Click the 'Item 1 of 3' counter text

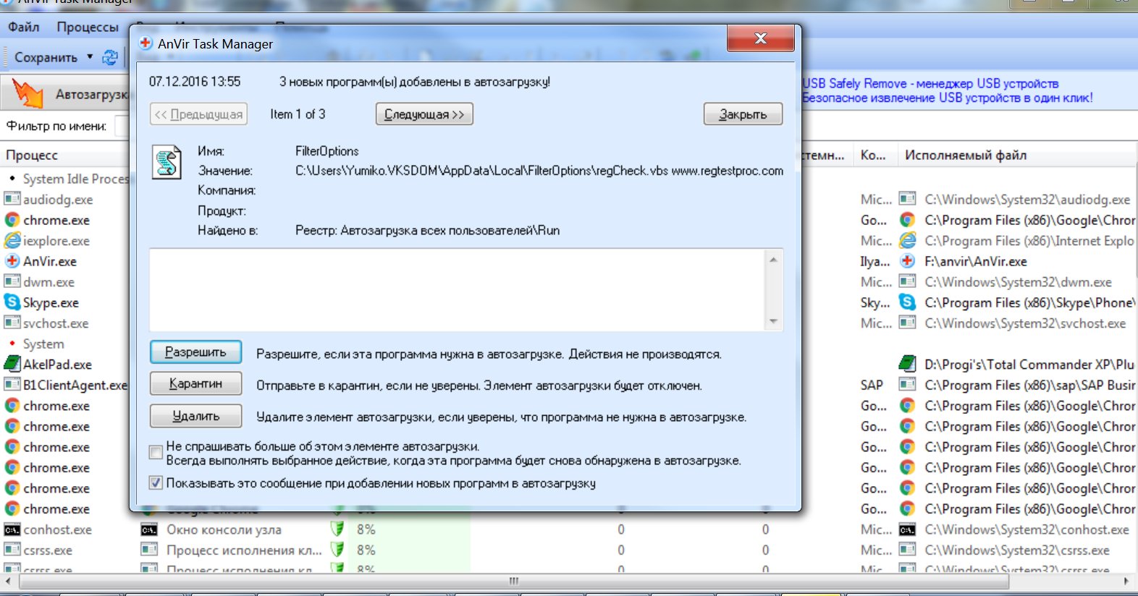coord(298,114)
